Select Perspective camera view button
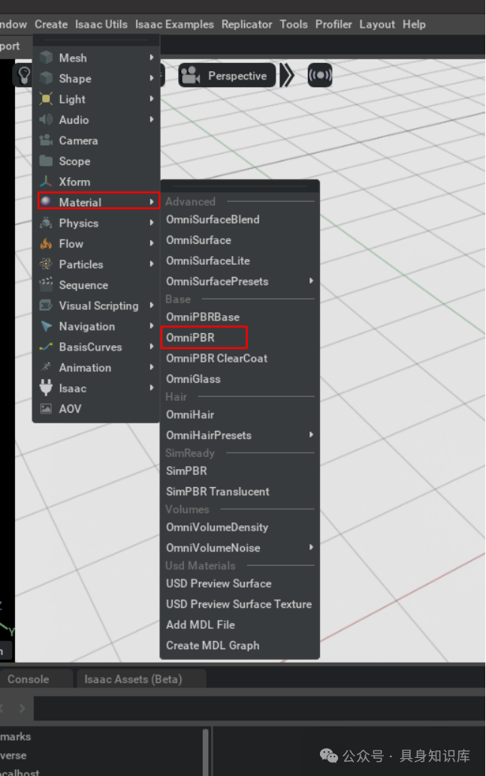The height and width of the screenshot is (776, 486). 237,76
